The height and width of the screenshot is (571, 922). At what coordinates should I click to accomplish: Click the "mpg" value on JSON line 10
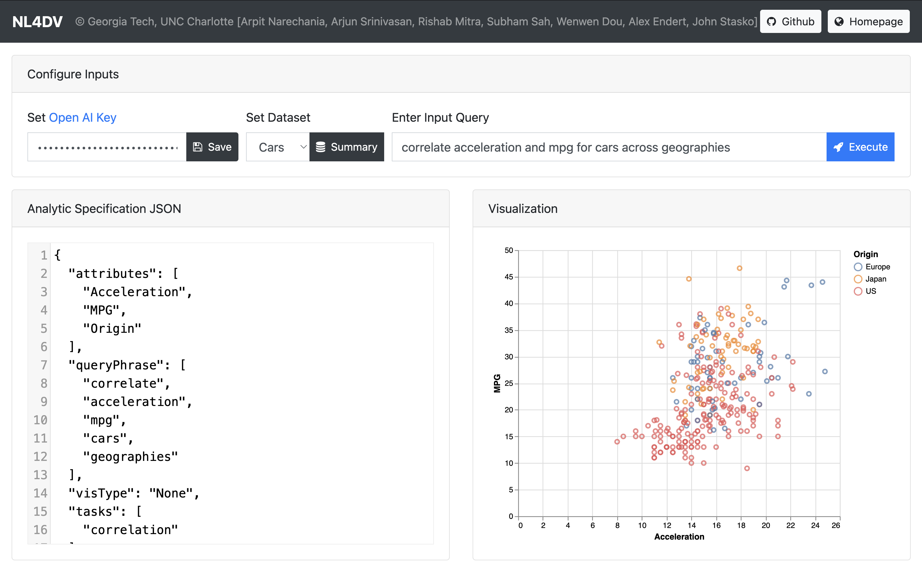(x=101, y=420)
